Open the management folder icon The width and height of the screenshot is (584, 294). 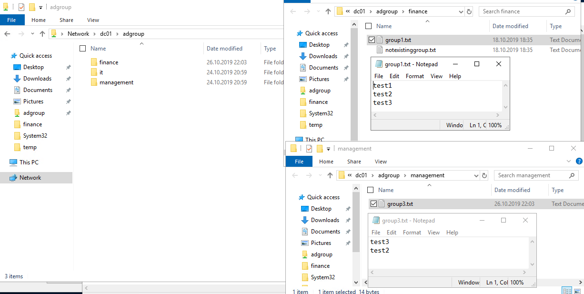pyautogui.click(x=94, y=82)
